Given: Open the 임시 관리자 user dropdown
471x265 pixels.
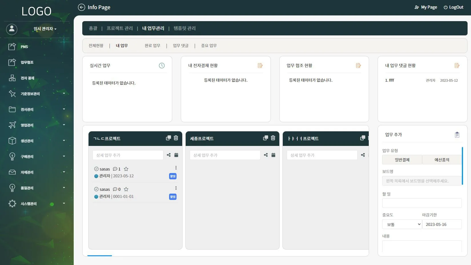Looking at the screenshot, I should [x=45, y=29].
